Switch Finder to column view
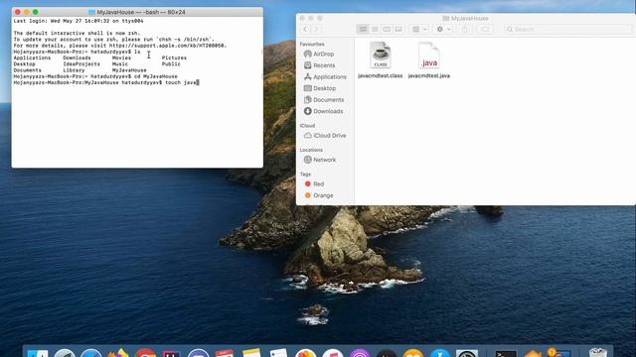Viewport: 636px width, 357px height. (387, 29)
